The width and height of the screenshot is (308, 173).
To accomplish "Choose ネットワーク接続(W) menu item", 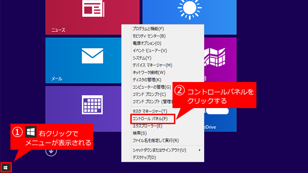I will pos(163,73).
